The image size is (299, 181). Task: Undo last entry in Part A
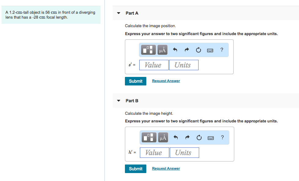click(175, 50)
